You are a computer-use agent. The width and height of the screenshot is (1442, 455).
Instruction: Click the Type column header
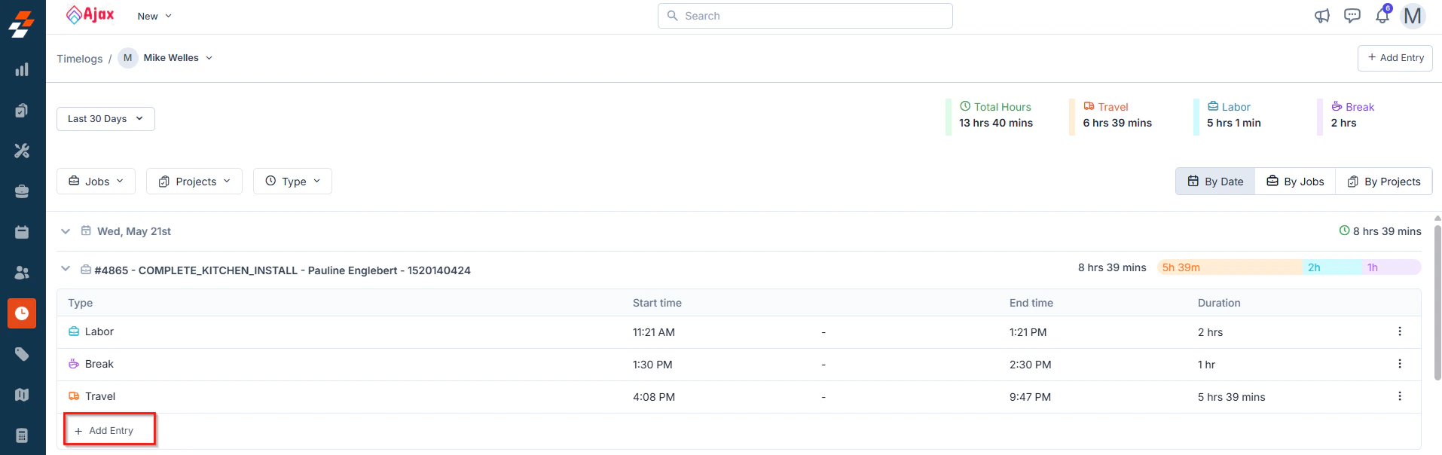click(81, 303)
